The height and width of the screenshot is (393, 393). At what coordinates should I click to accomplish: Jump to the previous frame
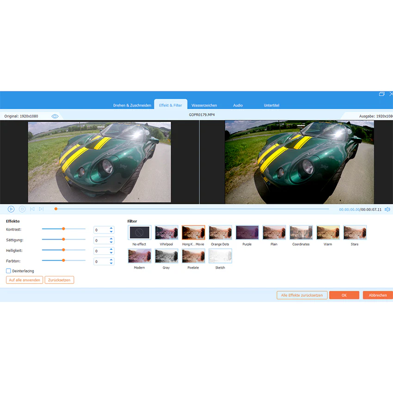(x=32, y=209)
